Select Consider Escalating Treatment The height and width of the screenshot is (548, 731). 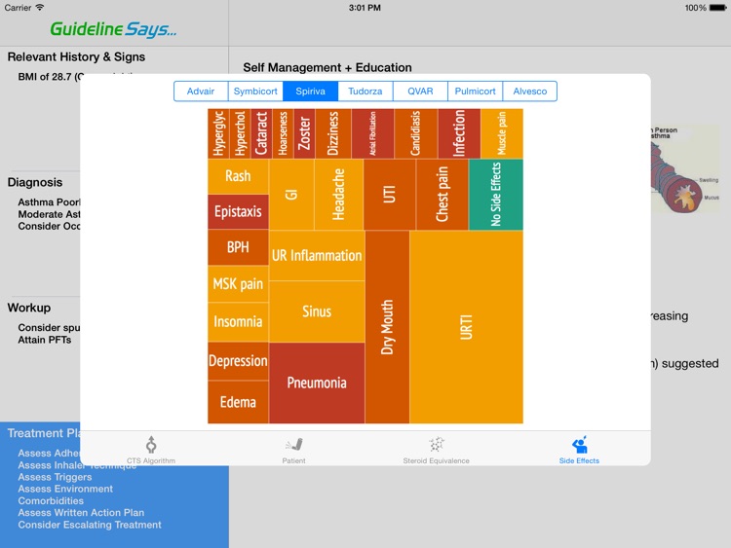(x=90, y=525)
